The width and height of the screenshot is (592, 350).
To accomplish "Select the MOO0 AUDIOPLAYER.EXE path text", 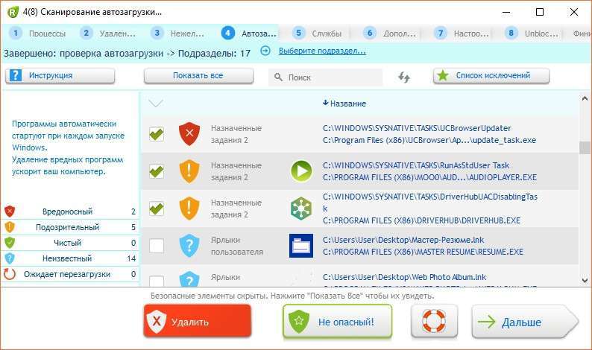I will pyautogui.click(x=429, y=177).
